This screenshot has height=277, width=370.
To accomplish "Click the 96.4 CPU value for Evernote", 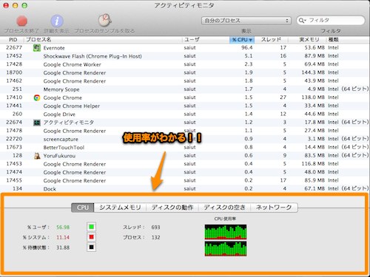I will 246,47.
